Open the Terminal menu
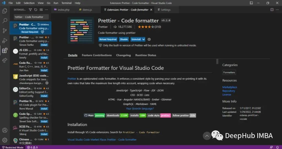This screenshot has height=149, width=282. (x=67, y=3)
